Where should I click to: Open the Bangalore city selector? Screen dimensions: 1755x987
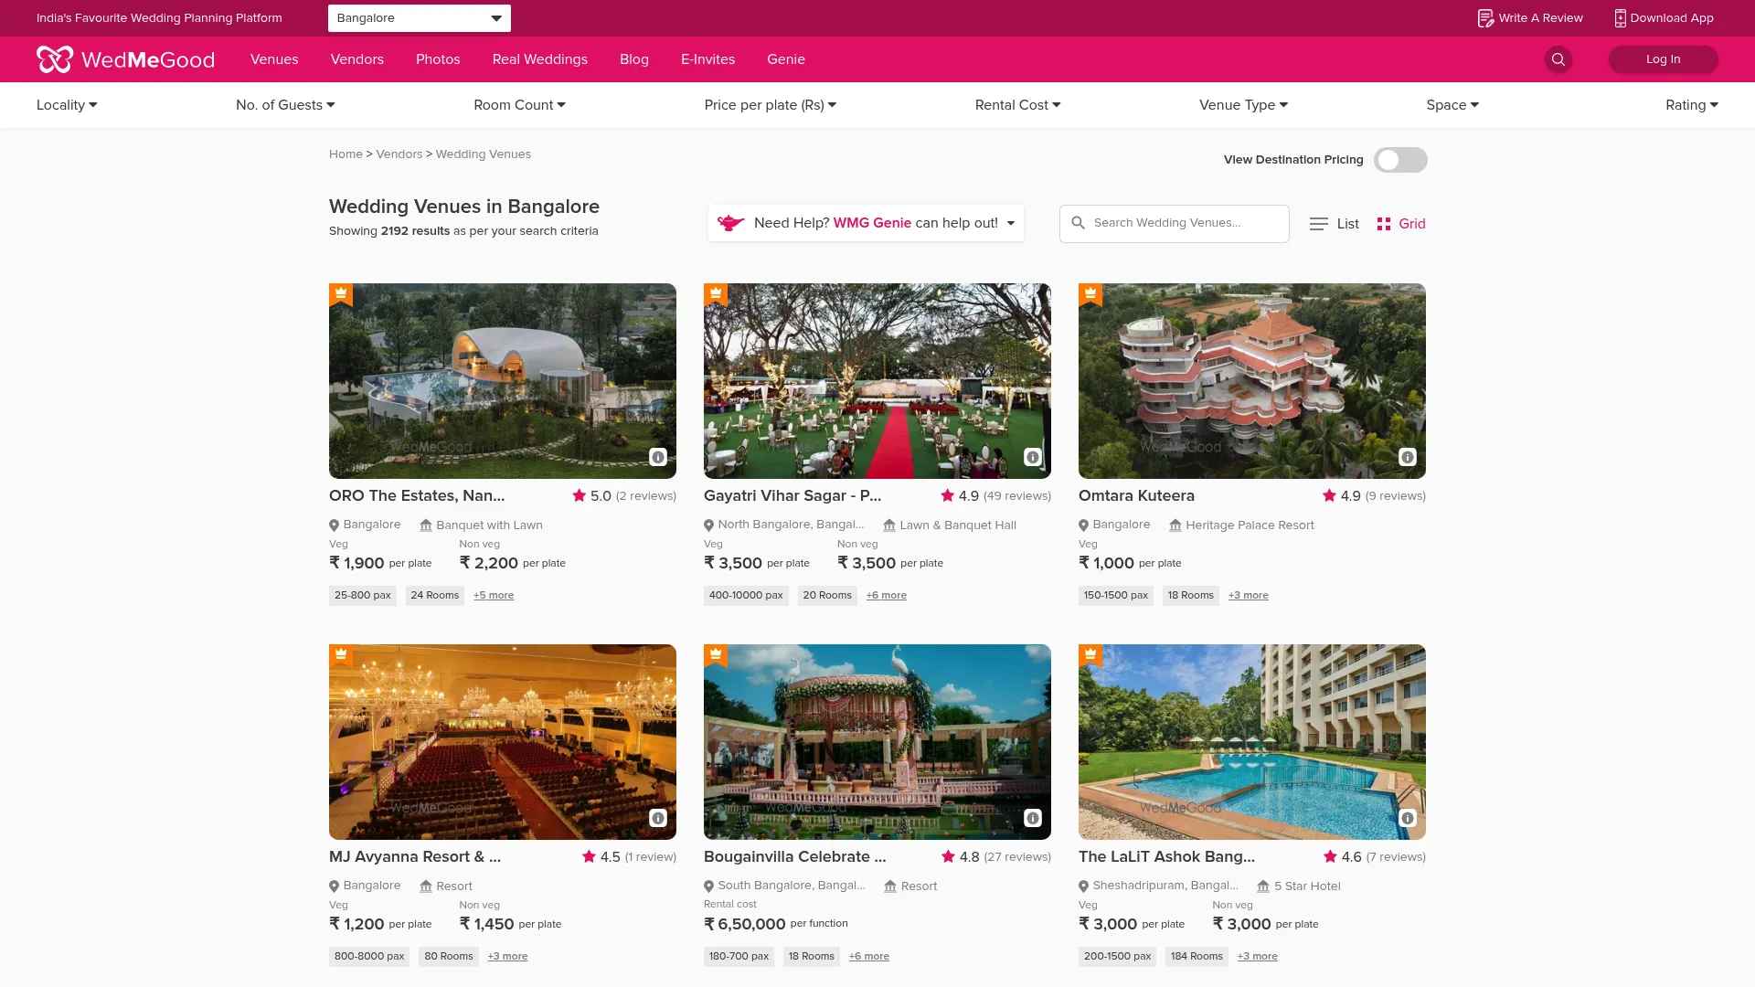click(x=419, y=17)
